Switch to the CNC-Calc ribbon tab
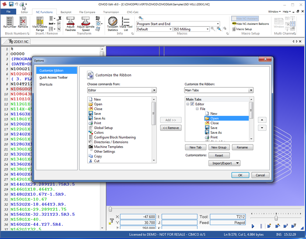This screenshot has width=306, height=239. pyautogui.click(x=132, y=12)
